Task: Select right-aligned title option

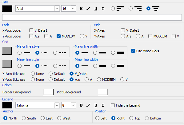Action: 130,8
